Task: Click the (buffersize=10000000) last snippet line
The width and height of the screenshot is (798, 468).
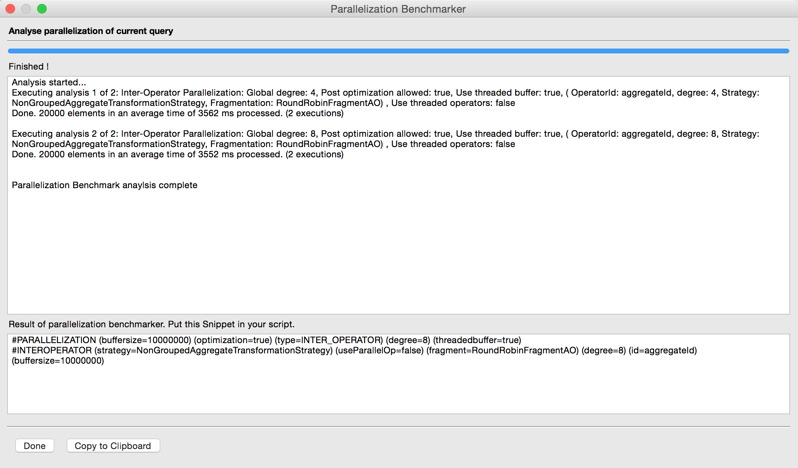Action: point(58,360)
